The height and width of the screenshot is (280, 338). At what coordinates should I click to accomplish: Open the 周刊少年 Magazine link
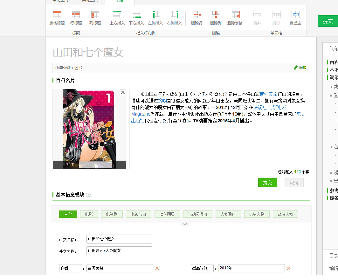coord(280,107)
